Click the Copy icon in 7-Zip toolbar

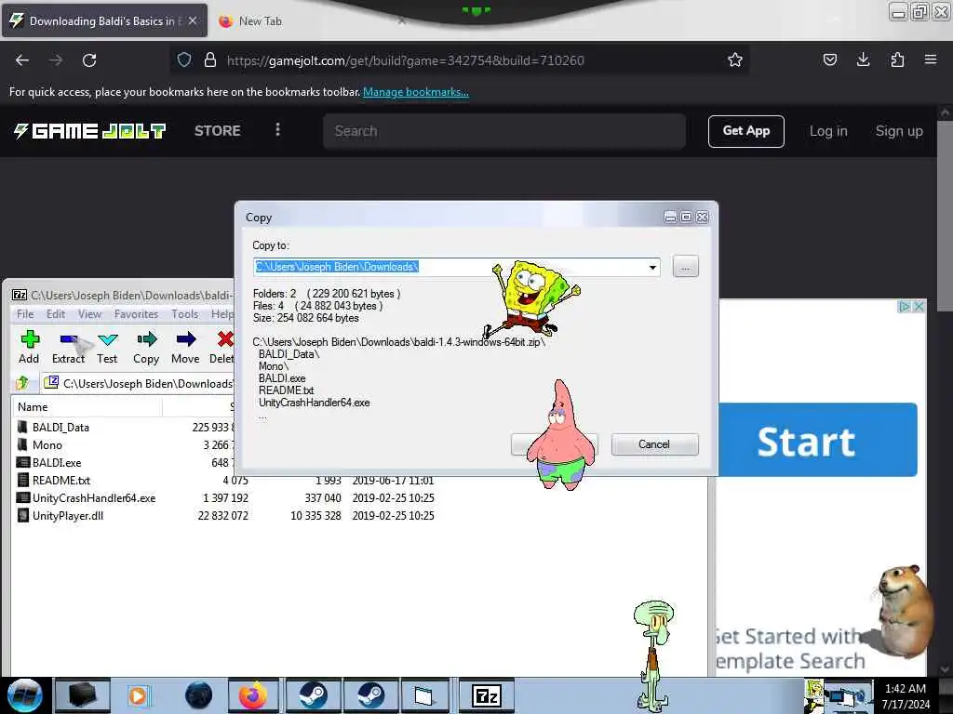click(x=146, y=338)
